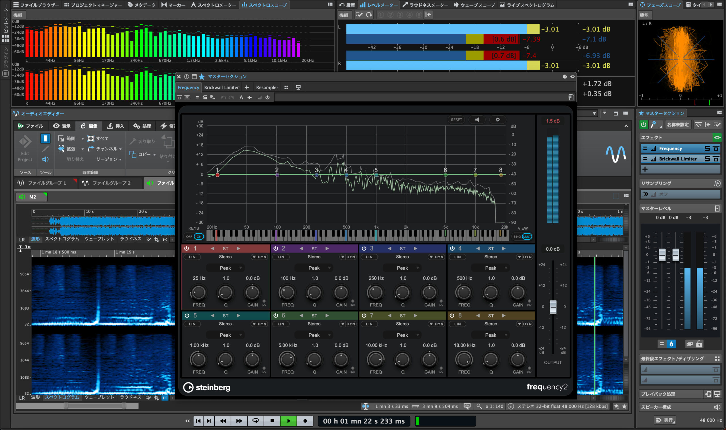The width and height of the screenshot is (726, 430).
Task: Expand DYN section of band 1
Action: click(x=259, y=257)
